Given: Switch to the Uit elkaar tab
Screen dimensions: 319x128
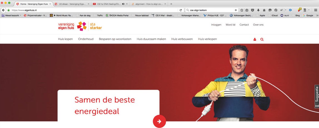Looking at the screenshot, I should [72, 4].
